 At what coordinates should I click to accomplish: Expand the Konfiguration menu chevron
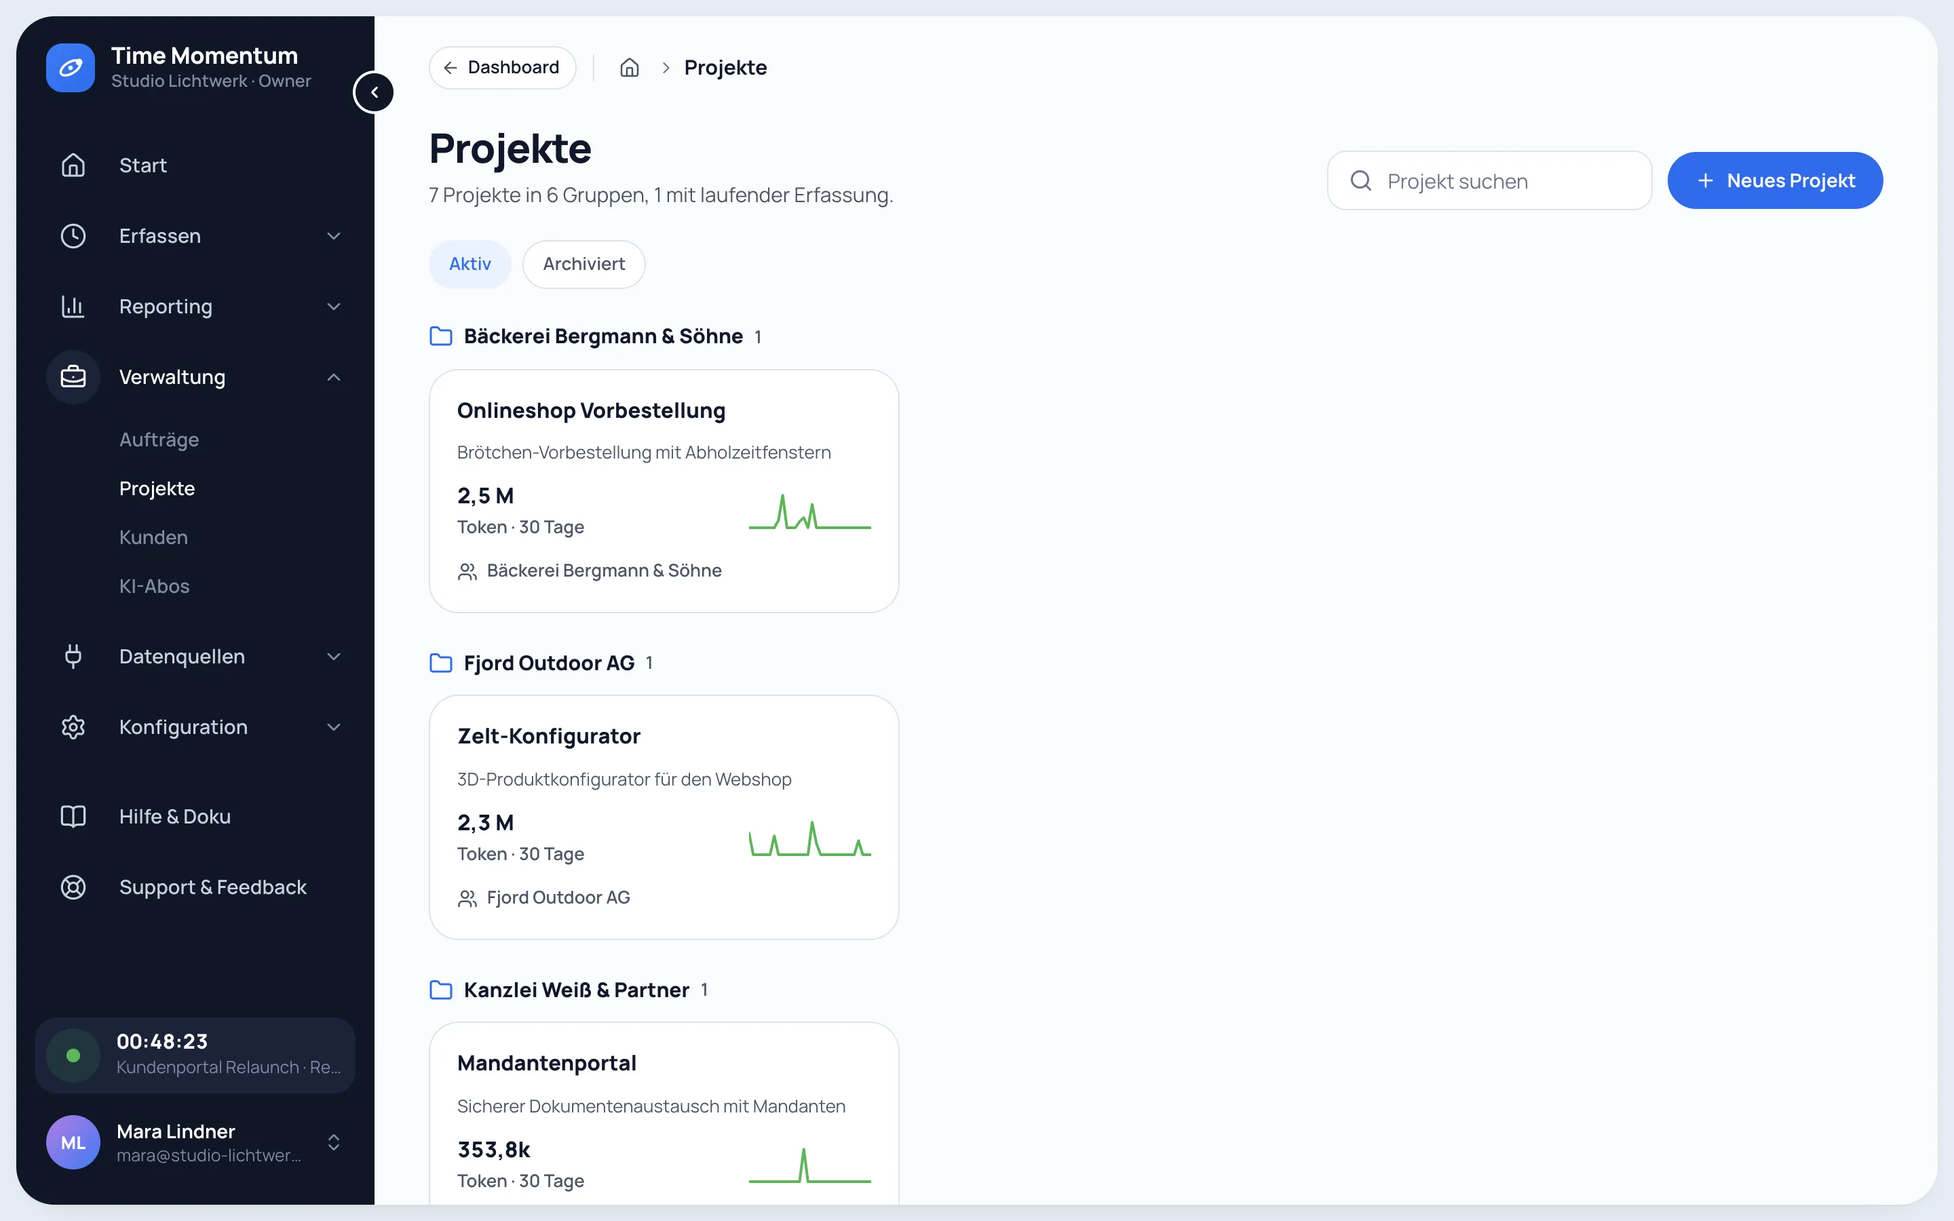pos(334,726)
